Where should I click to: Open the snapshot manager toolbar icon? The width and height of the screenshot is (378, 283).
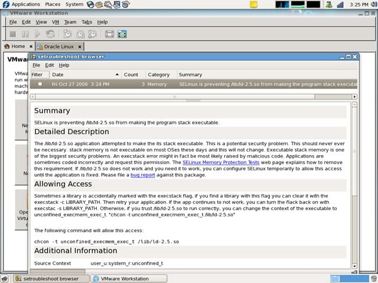point(92,34)
